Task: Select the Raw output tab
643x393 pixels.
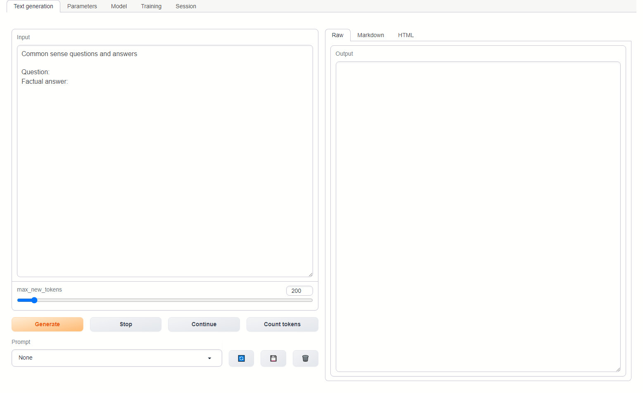Action: (337, 35)
